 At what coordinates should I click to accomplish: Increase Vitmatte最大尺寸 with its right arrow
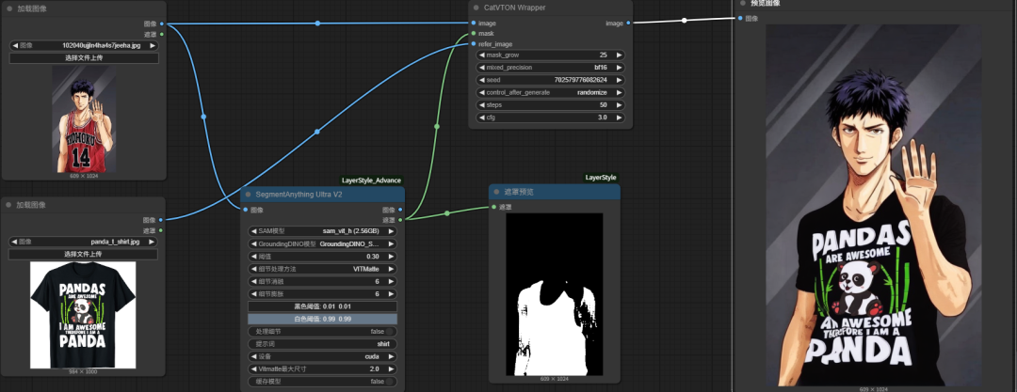click(391, 369)
